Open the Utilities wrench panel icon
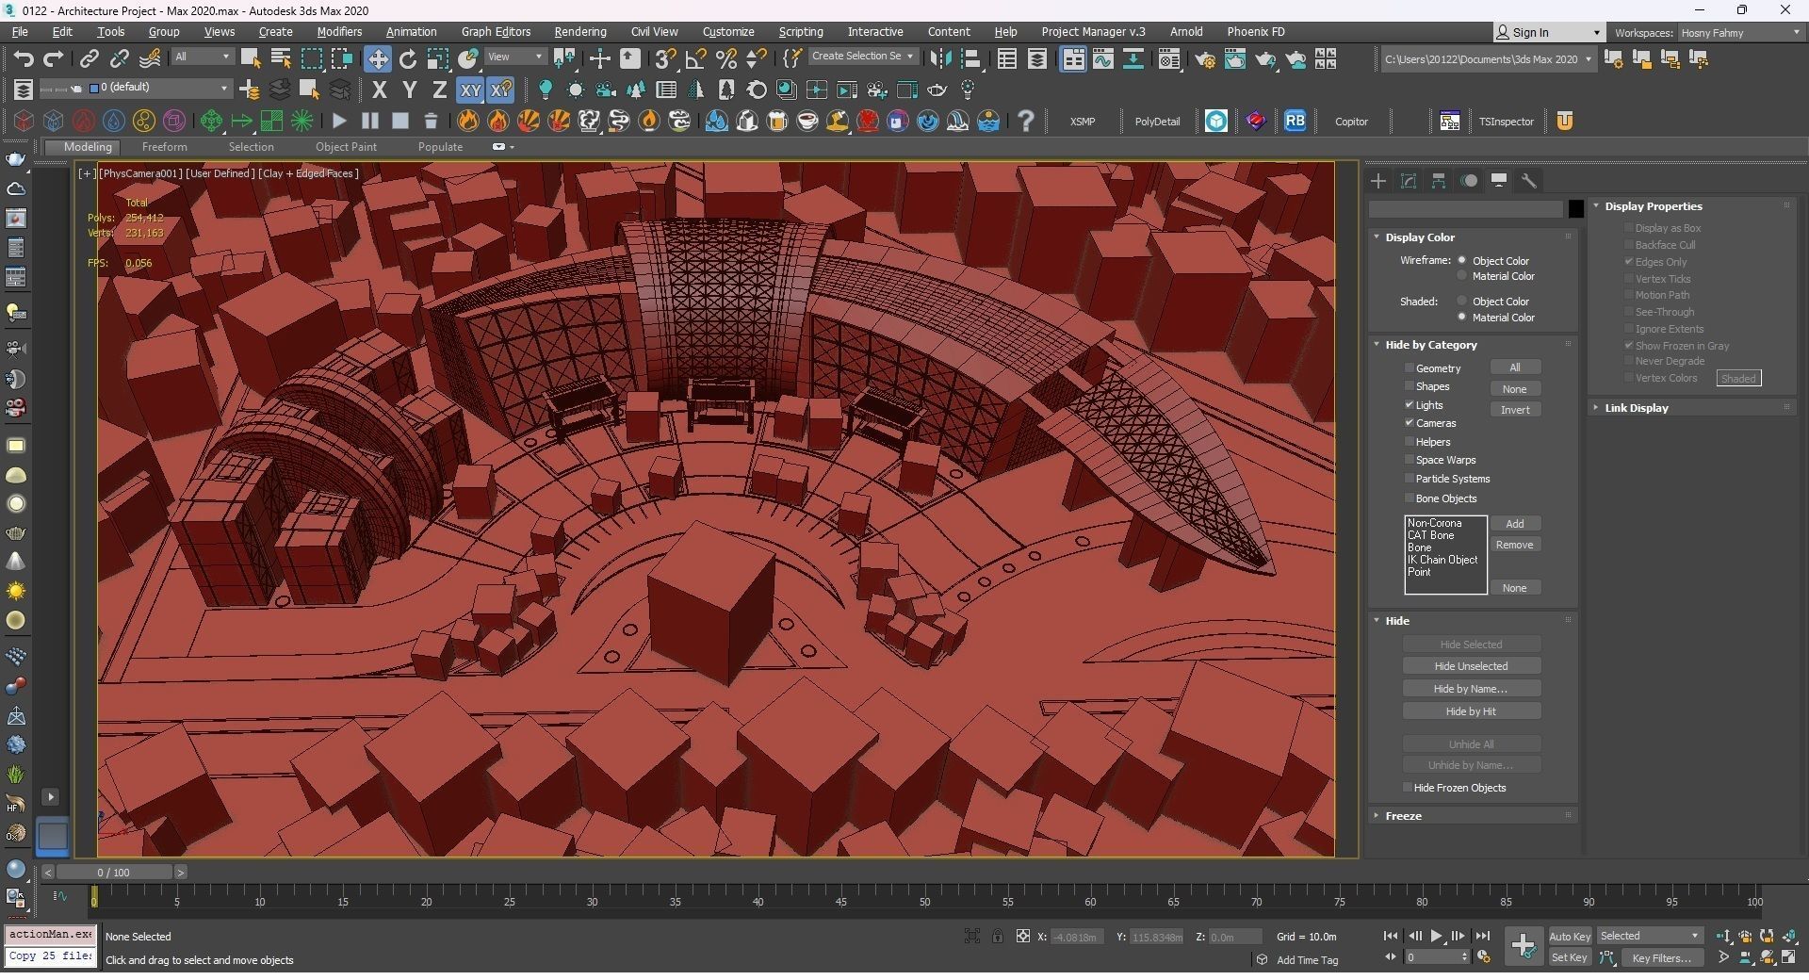 pyautogui.click(x=1529, y=181)
